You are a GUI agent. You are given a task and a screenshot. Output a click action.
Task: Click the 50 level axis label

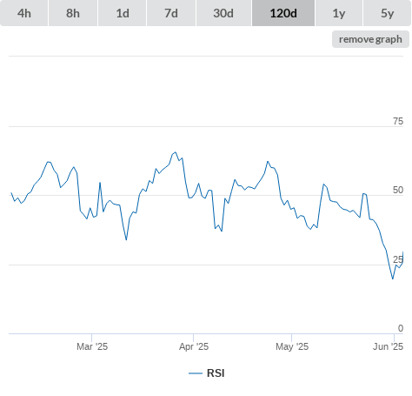[398, 190]
